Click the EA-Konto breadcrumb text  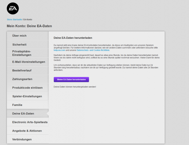click(28, 20)
